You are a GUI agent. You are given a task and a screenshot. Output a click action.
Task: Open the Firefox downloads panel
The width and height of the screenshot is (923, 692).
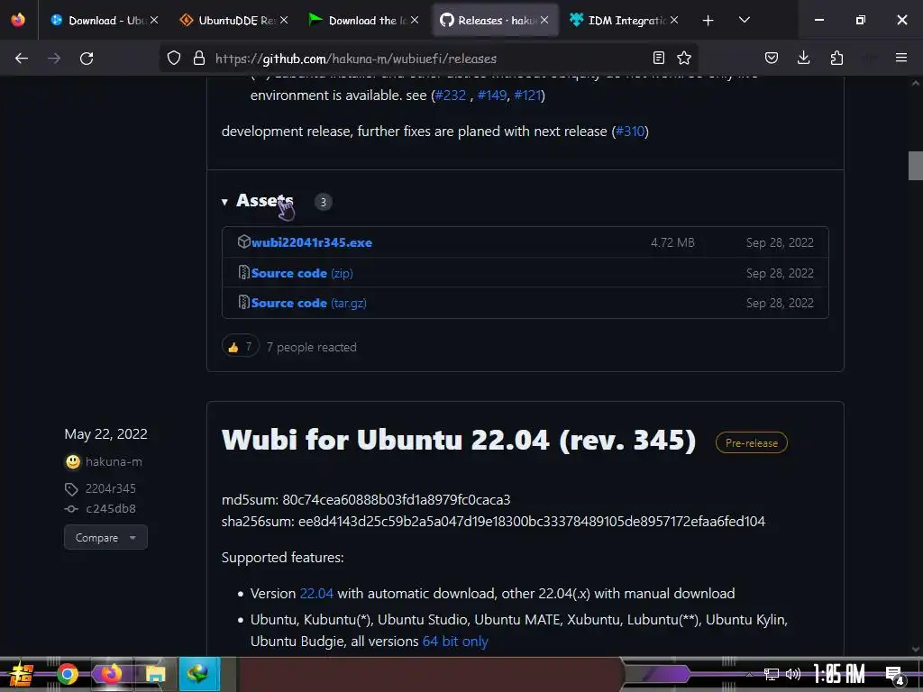[x=803, y=58]
